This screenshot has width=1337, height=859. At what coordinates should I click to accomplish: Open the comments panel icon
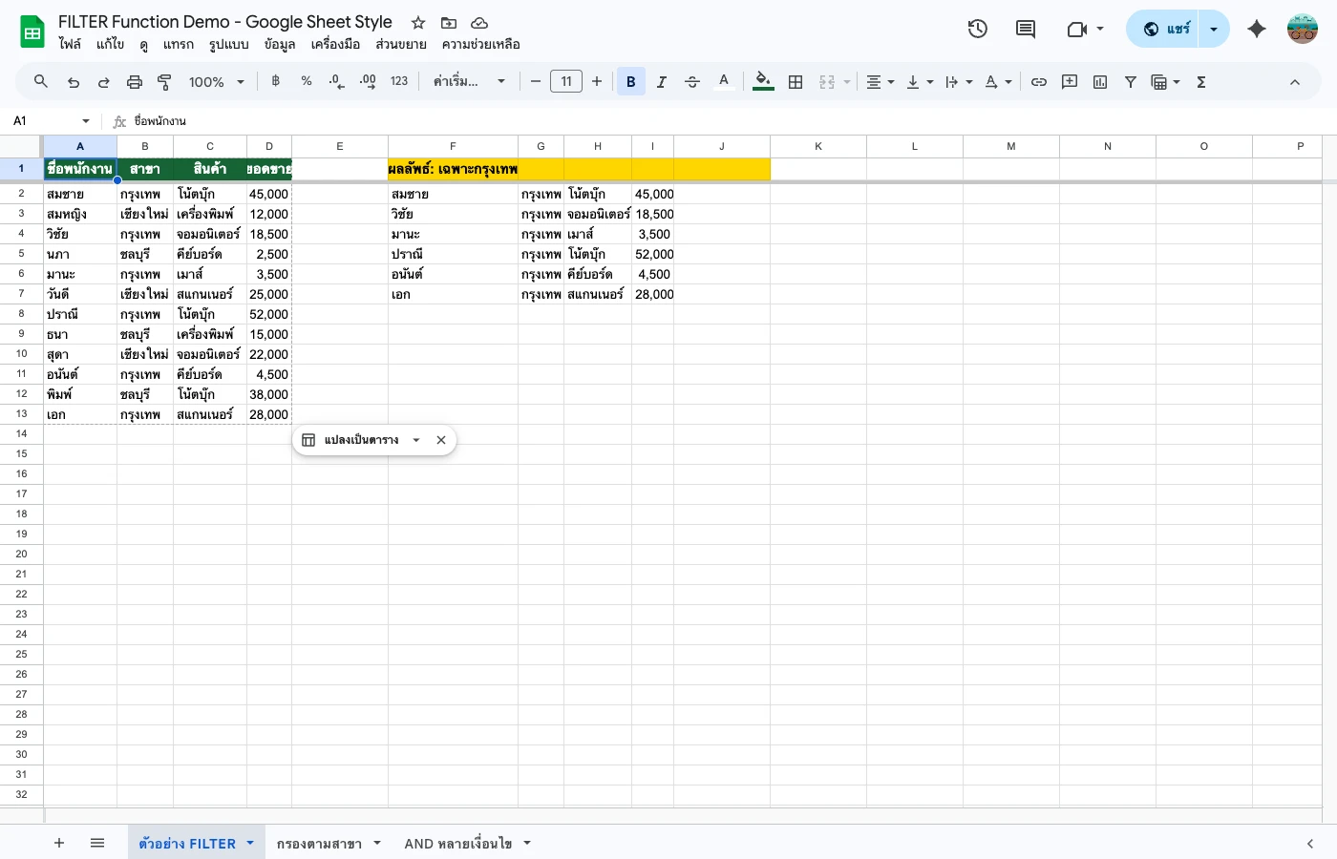1026,29
